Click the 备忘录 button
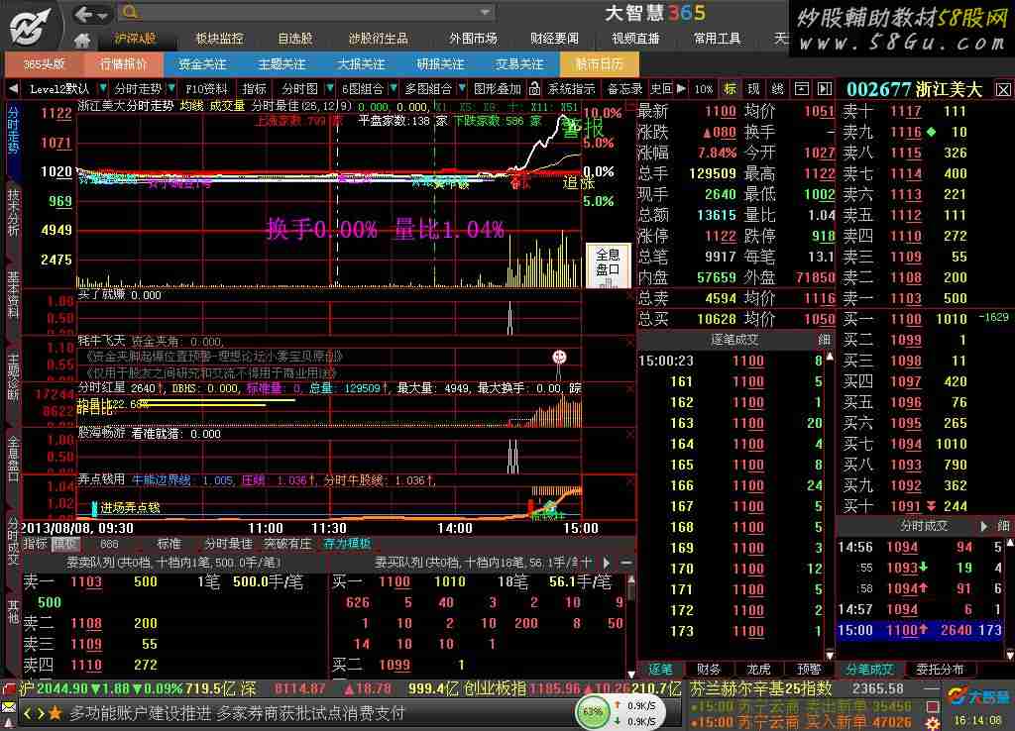 coord(624,88)
